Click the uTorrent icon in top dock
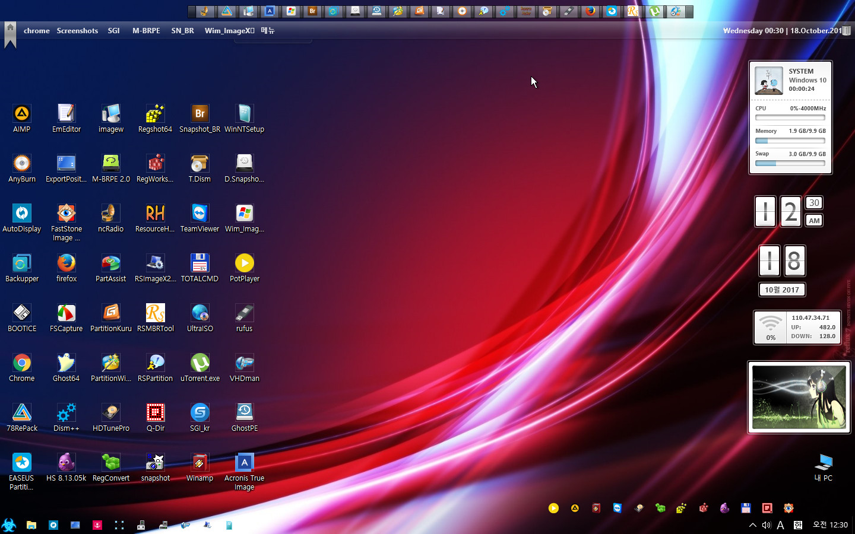The image size is (855, 534). (x=654, y=11)
